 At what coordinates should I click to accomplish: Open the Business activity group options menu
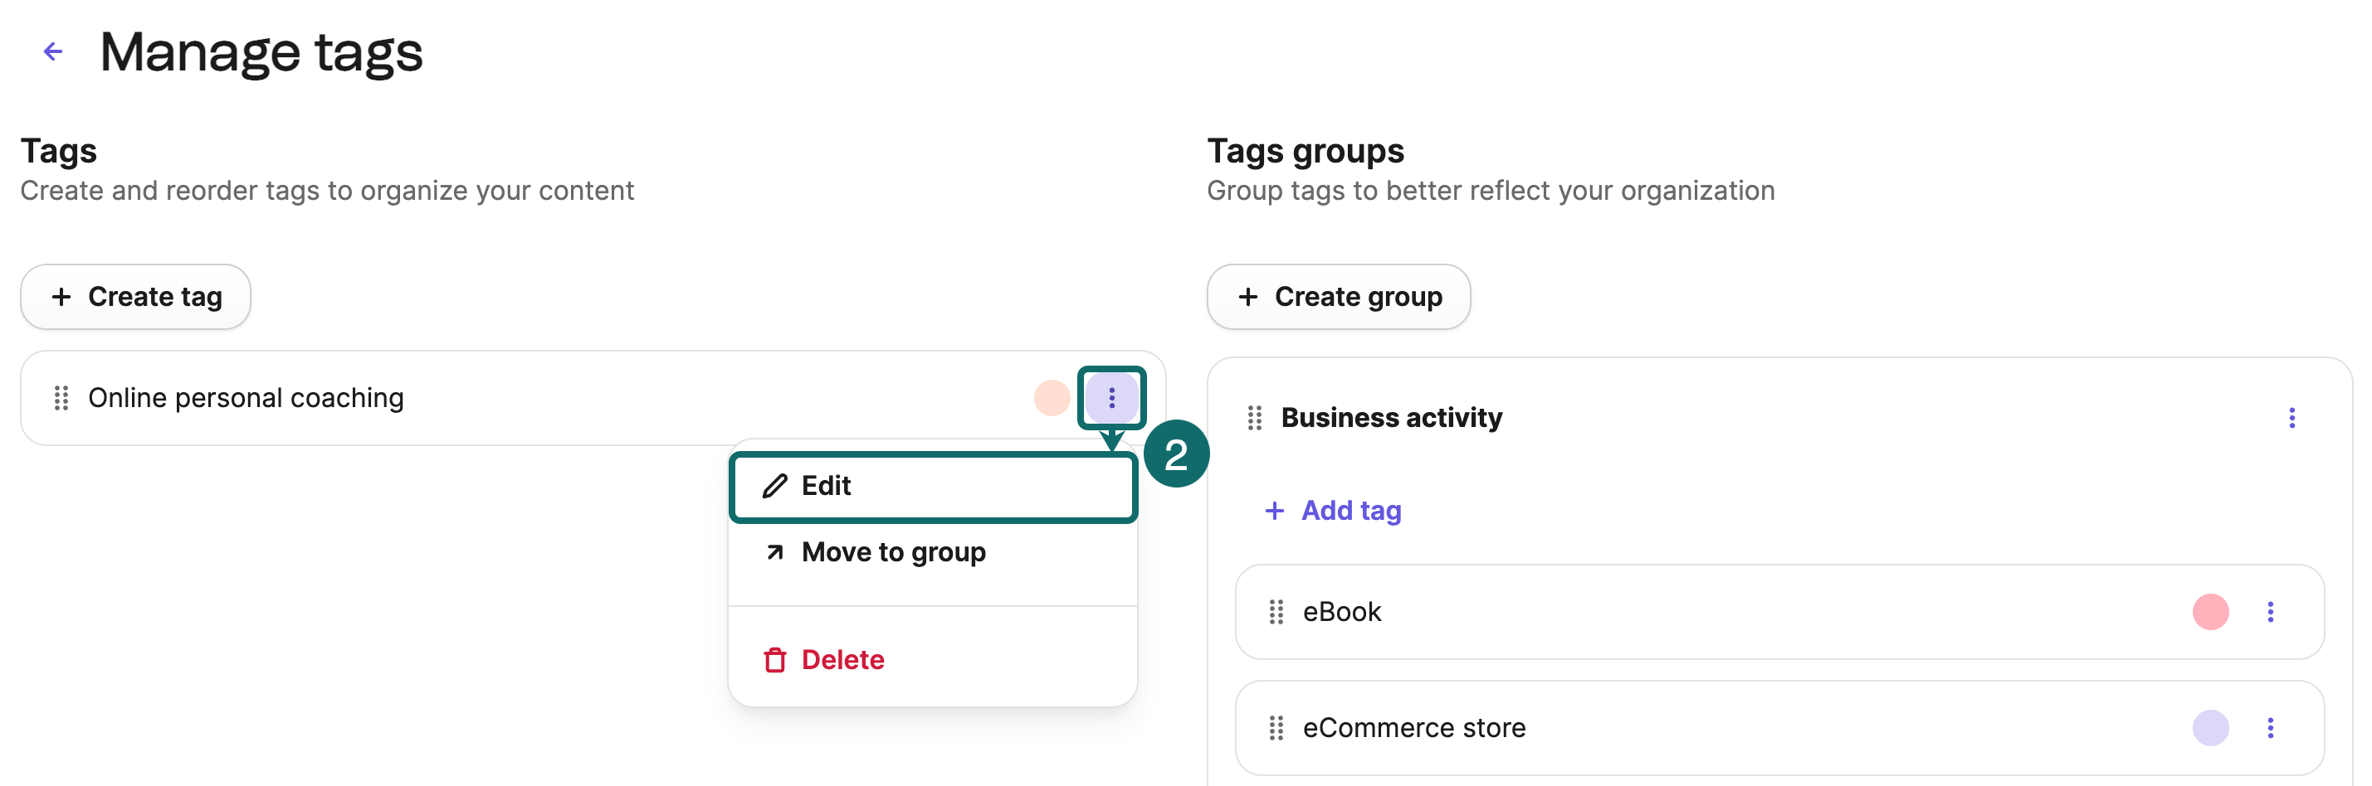(x=2291, y=418)
